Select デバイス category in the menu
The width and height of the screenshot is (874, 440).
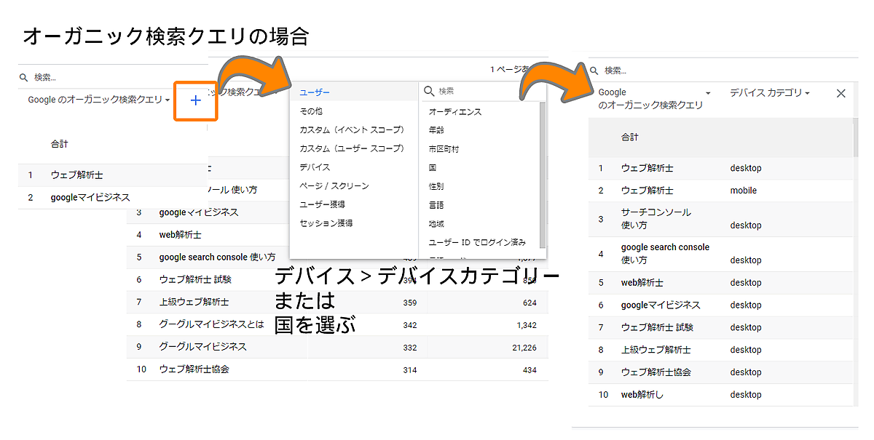point(315,167)
